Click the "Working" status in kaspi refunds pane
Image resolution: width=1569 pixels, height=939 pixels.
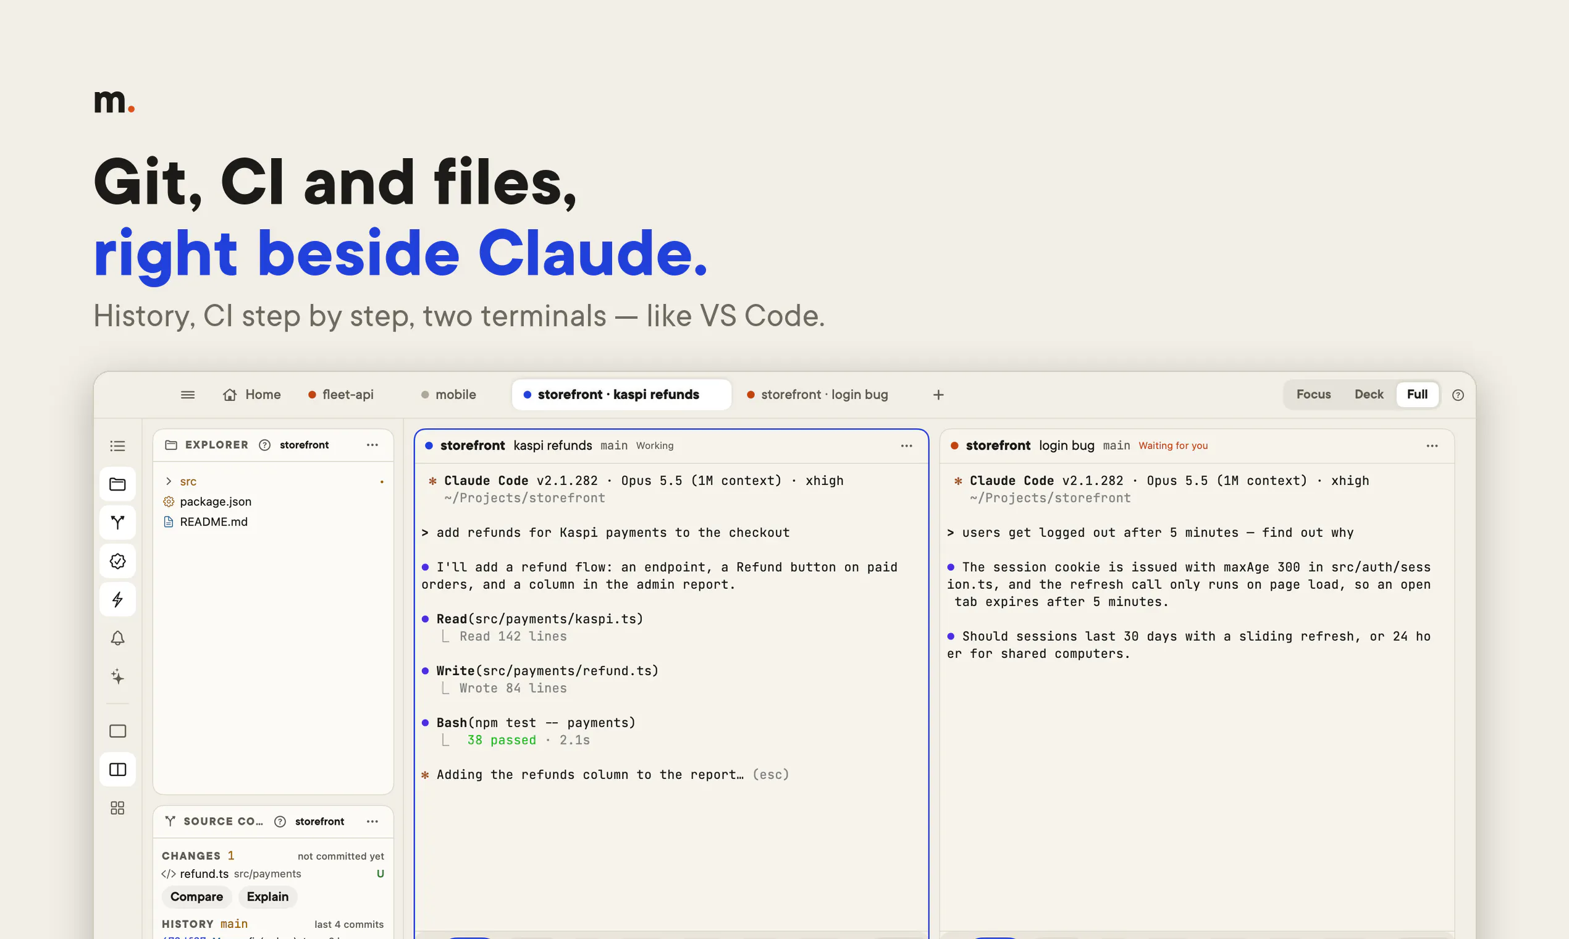(x=655, y=446)
